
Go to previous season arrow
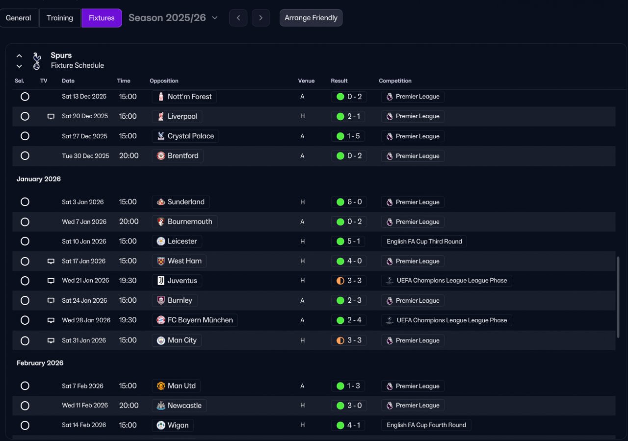tap(238, 18)
